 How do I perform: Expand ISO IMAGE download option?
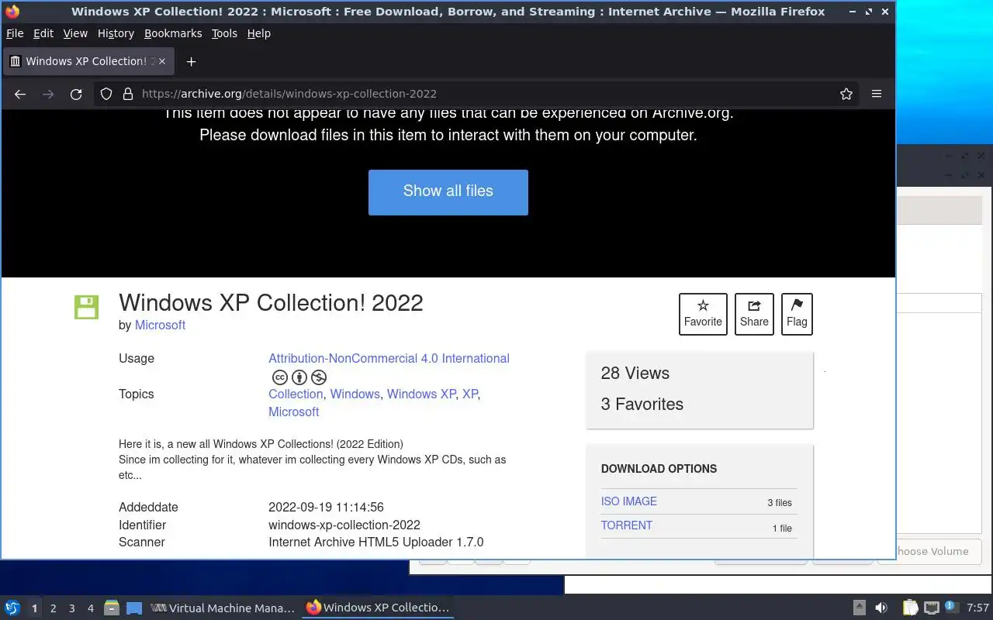tap(629, 501)
